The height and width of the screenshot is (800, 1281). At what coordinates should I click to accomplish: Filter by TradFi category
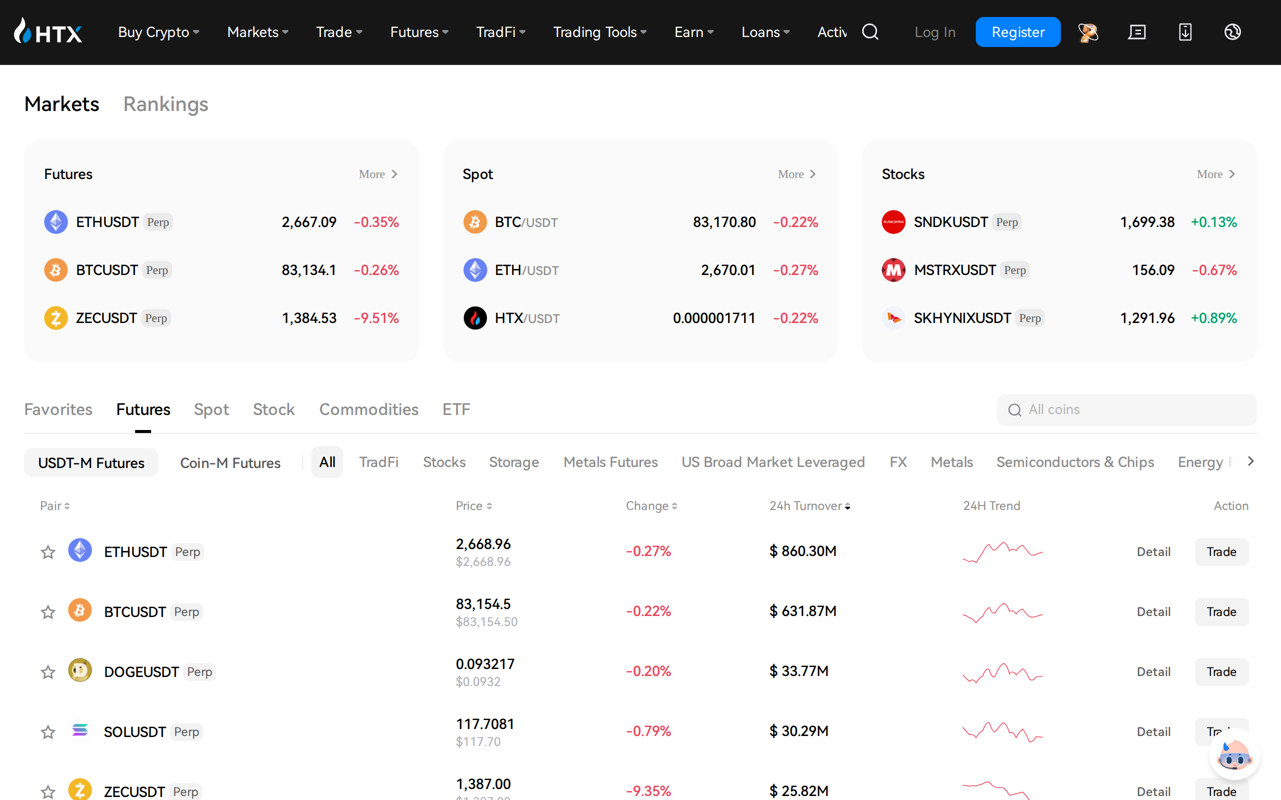point(379,462)
